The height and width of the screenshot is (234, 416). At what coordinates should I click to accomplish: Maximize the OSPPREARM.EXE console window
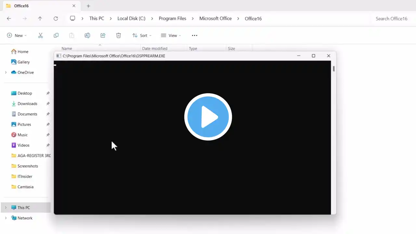click(314, 56)
